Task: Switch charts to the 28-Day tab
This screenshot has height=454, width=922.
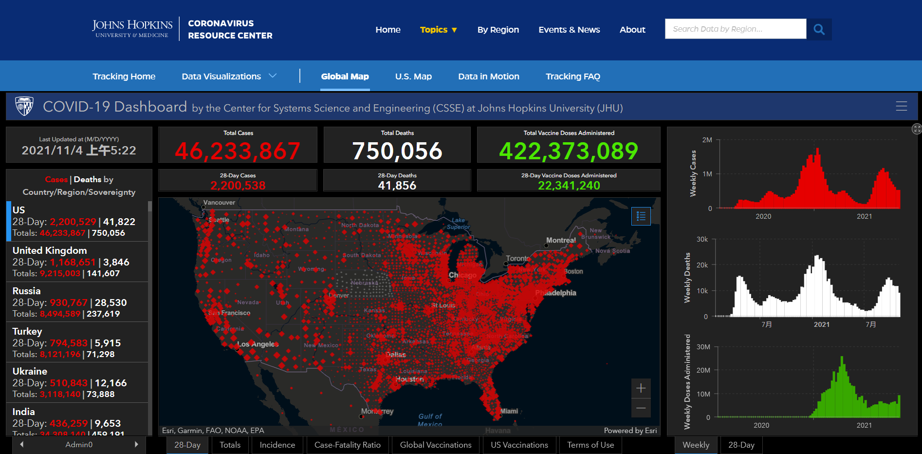Action: 741,445
